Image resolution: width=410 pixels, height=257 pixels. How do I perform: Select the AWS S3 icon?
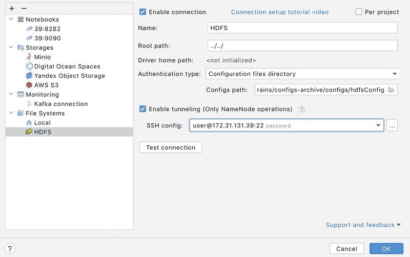(29, 85)
